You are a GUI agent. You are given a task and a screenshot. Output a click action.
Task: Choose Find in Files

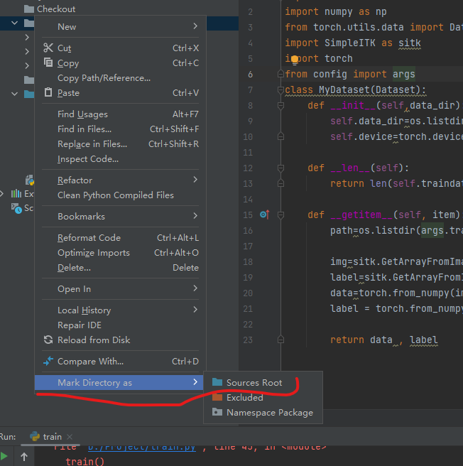point(120,129)
